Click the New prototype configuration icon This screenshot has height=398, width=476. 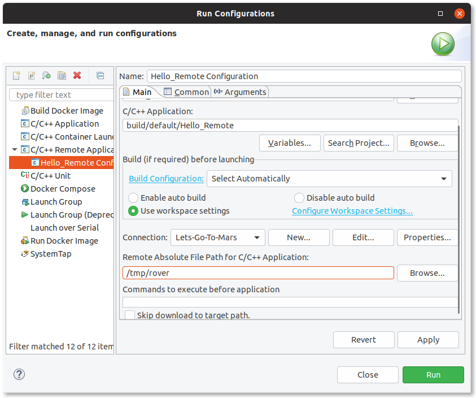32,76
